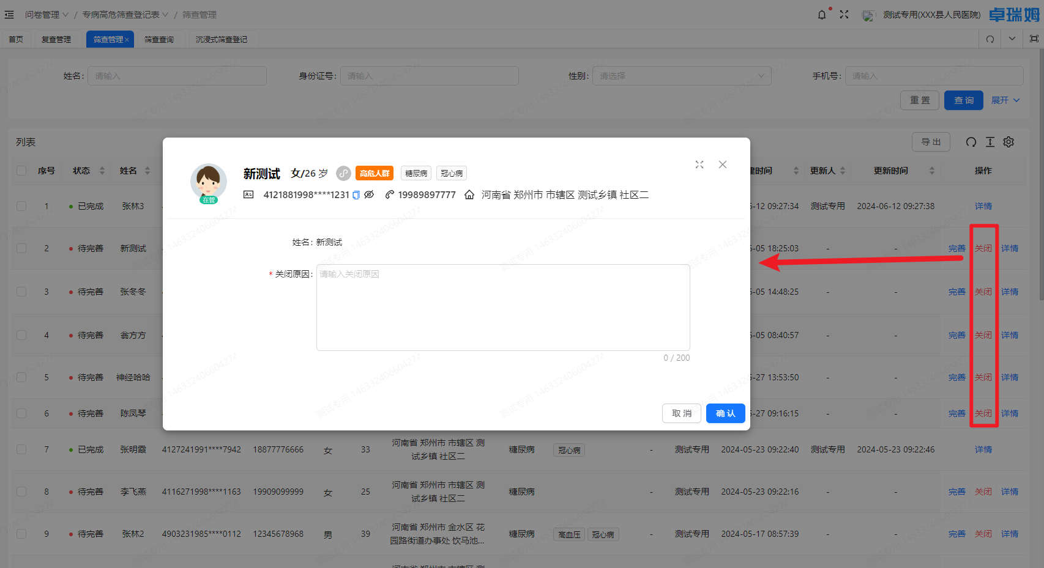Screen dimensions: 1044x568
Task: Adjust table row density icon
Action: coord(990,142)
